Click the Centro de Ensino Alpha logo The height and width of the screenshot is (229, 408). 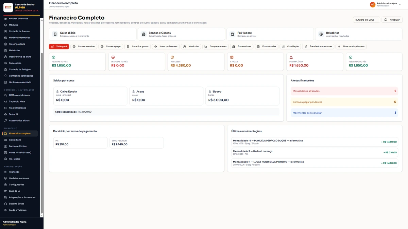pos(8,7)
